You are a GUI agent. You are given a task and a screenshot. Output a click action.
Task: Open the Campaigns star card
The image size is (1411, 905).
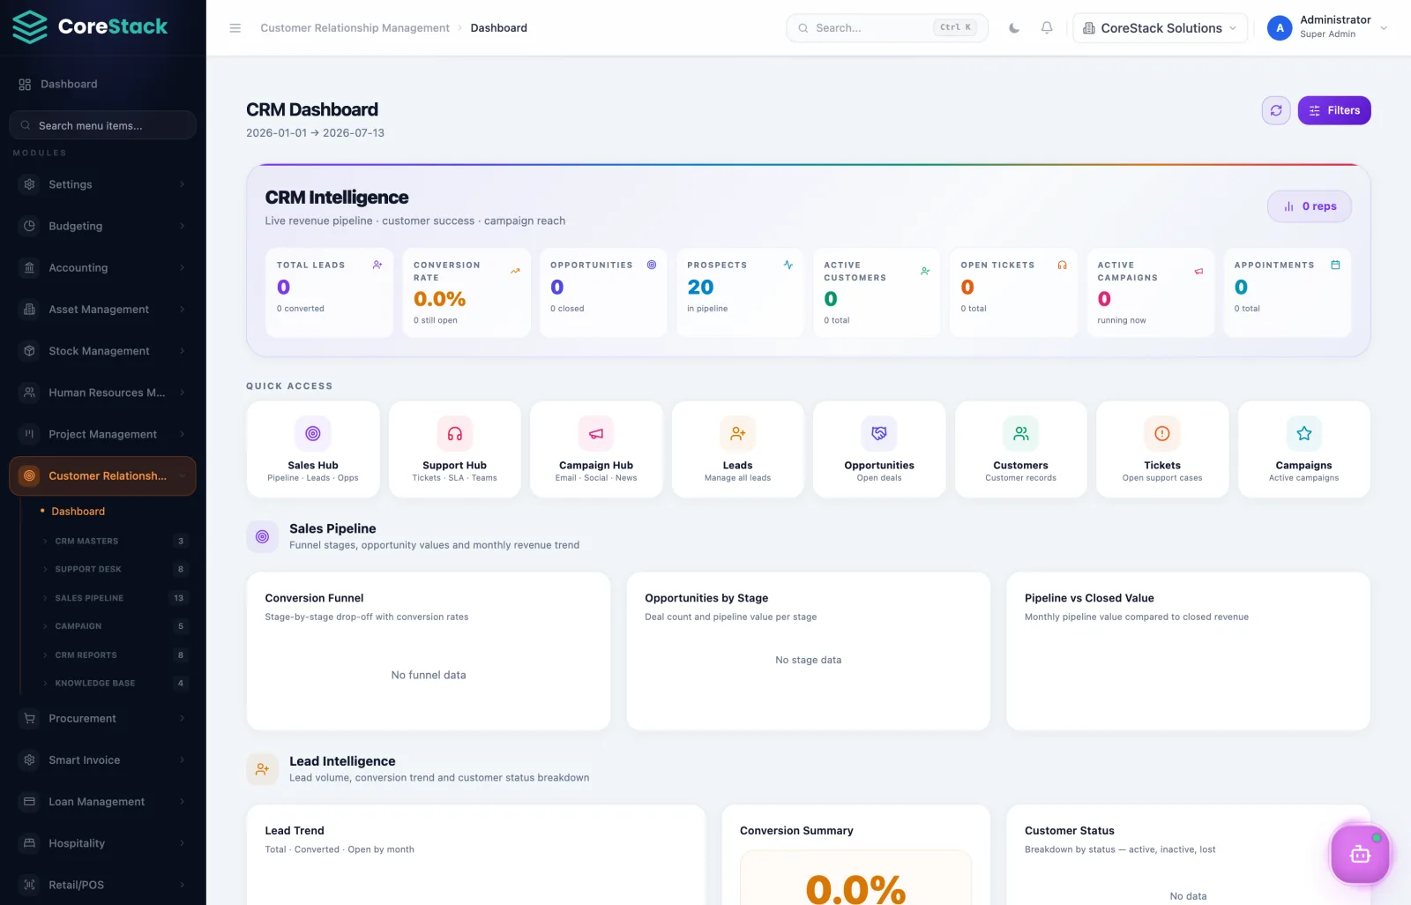point(1304,450)
